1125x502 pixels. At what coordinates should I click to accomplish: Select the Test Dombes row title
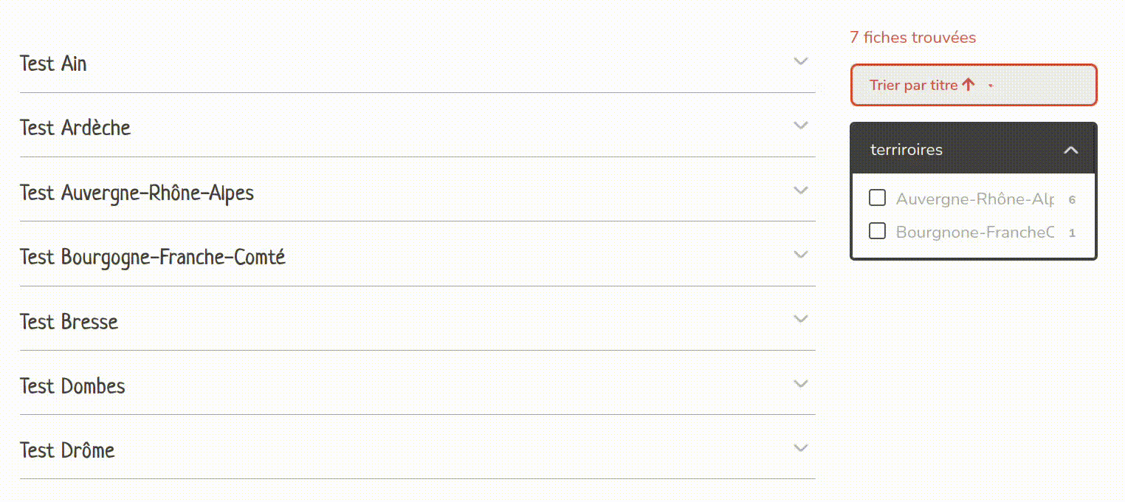pos(72,386)
